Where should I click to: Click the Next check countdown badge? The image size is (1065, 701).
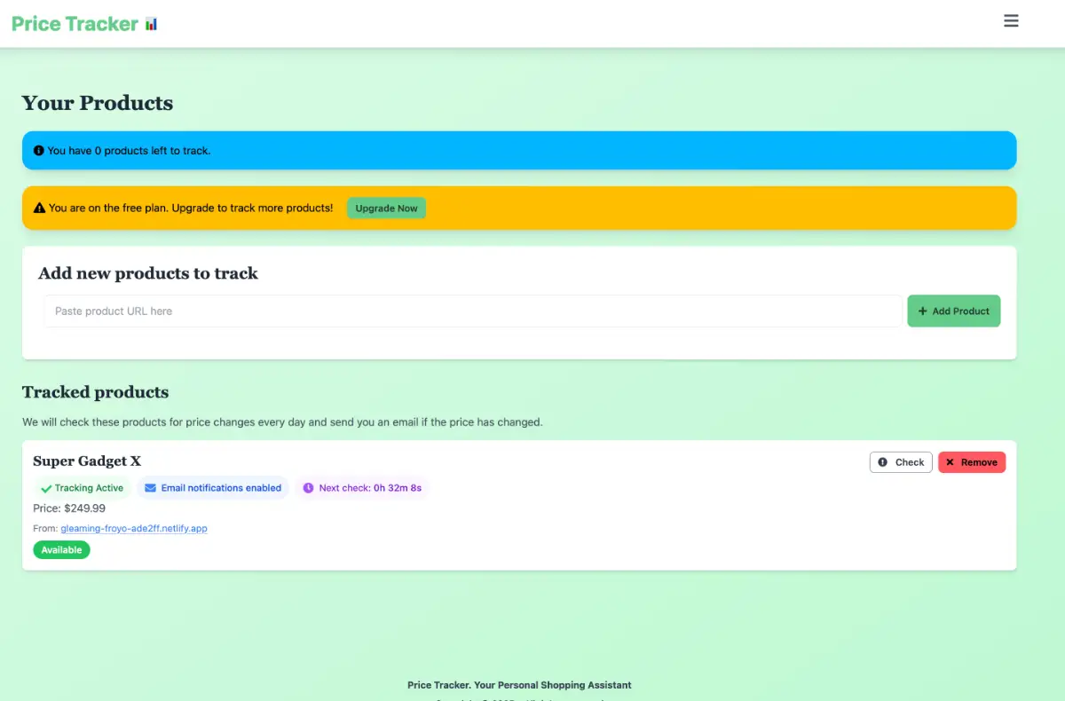click(362, 487)
